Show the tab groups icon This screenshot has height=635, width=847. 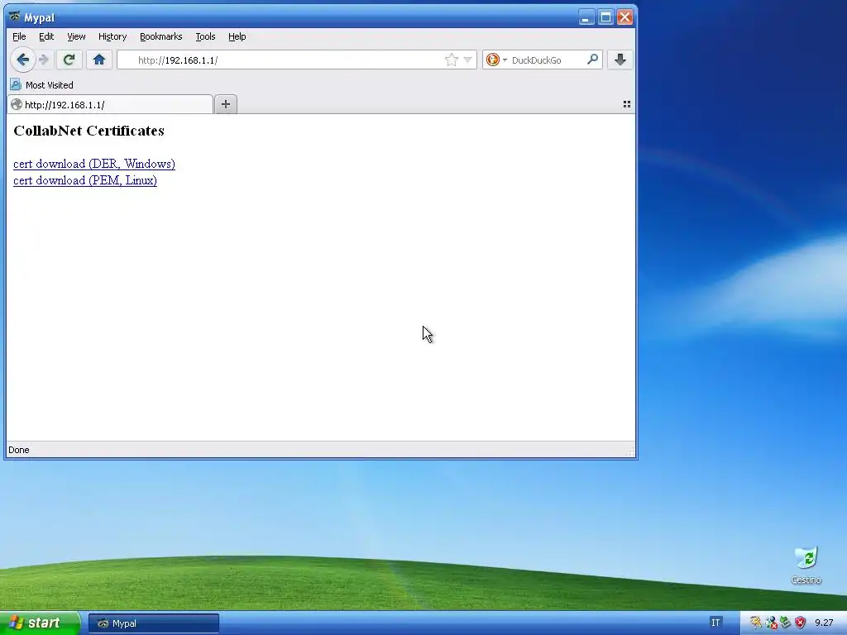coord(627,104)
